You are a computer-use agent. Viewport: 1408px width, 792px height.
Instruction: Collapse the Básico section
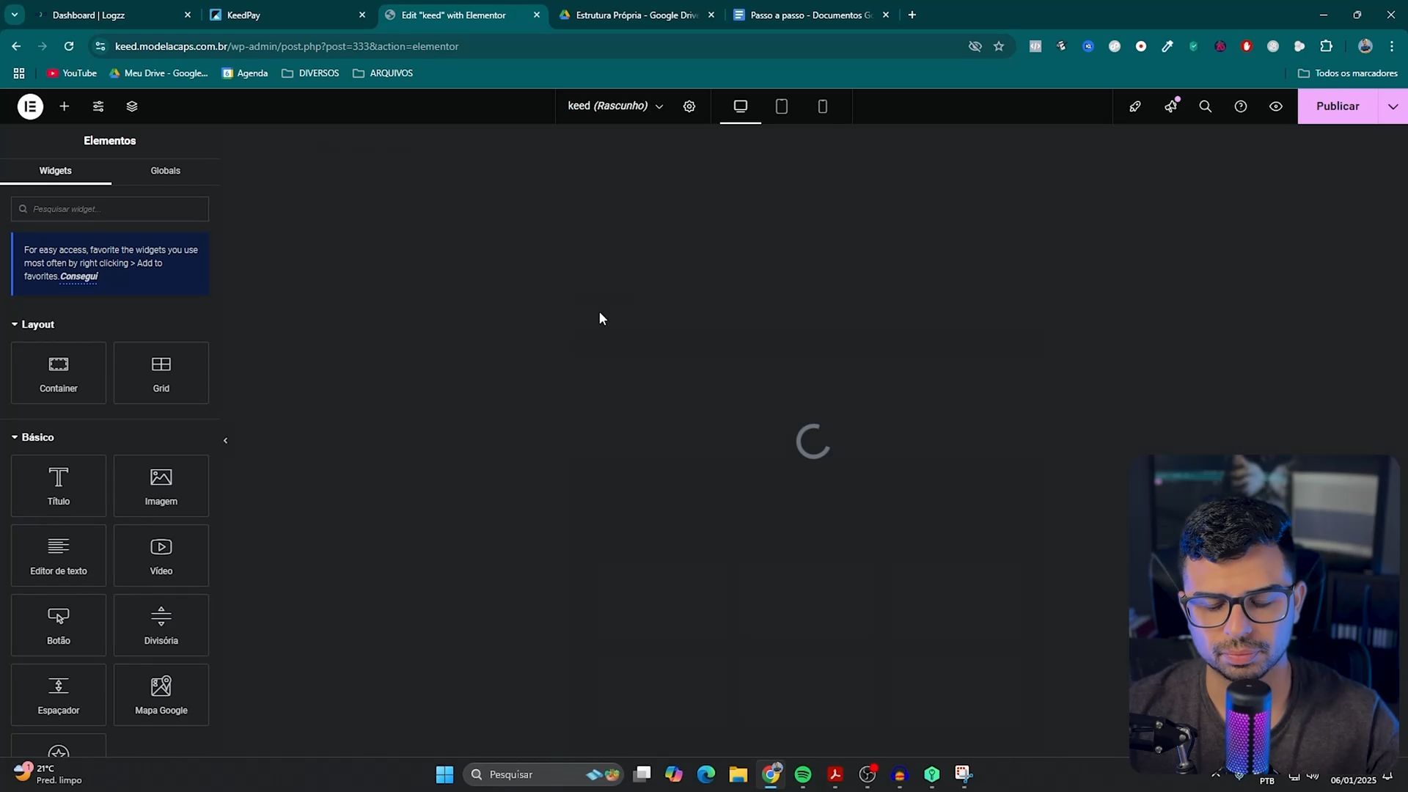33,437
